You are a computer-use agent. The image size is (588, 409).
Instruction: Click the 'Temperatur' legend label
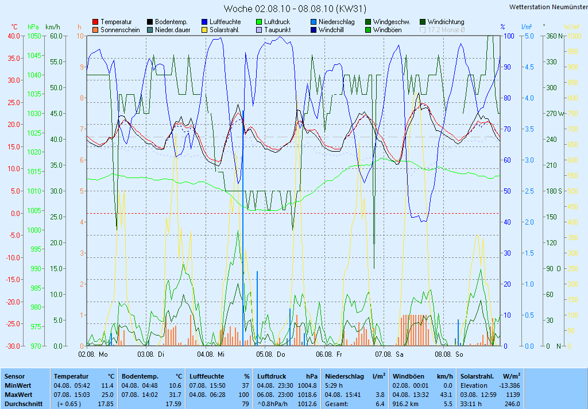[116, 22]
